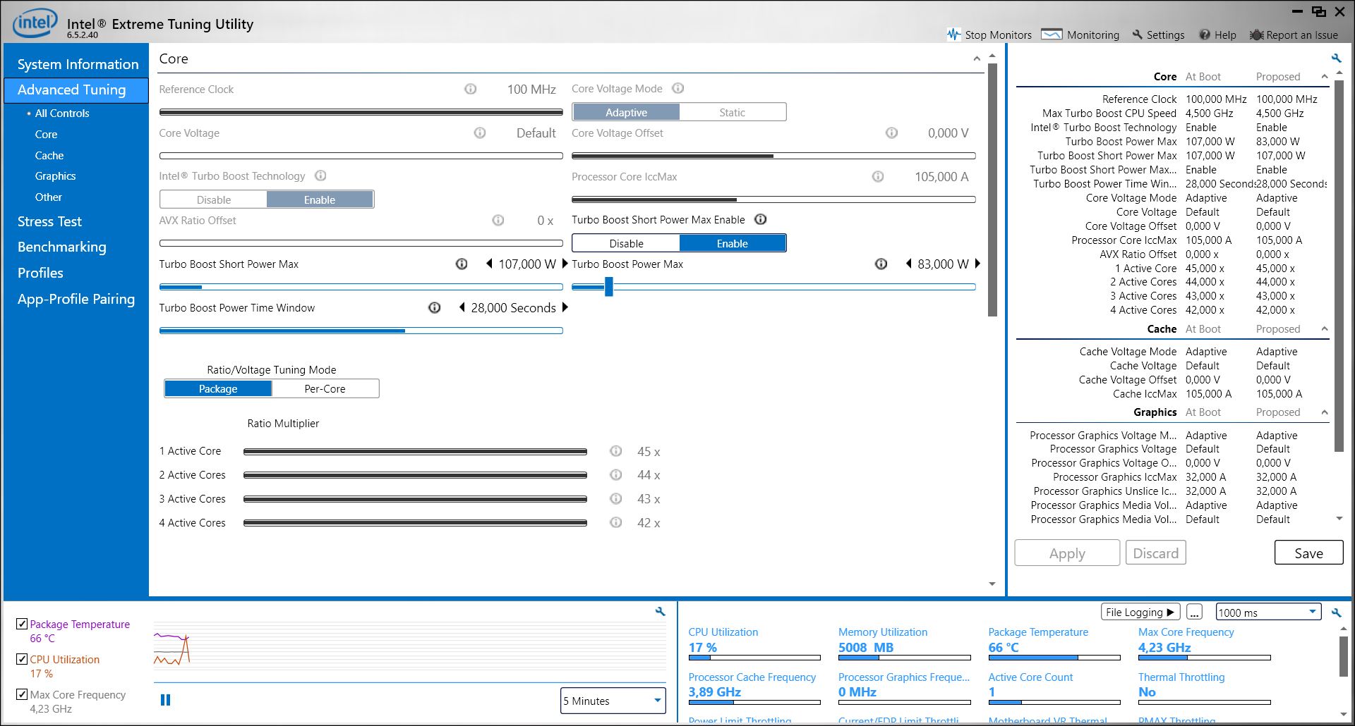Show info for Core Voltage

[480, 133]
